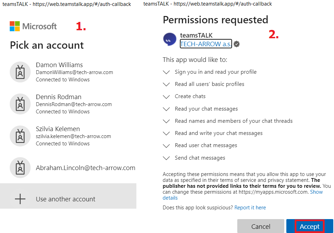
Task: Click the teamsTALK app logo icon
Action: (170, 39)
